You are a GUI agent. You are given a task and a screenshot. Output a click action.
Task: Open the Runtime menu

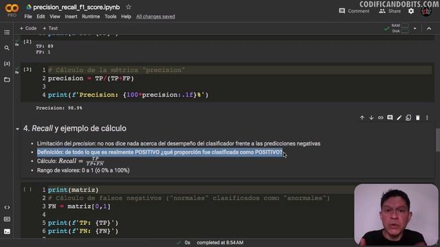[x=91, y=16]
